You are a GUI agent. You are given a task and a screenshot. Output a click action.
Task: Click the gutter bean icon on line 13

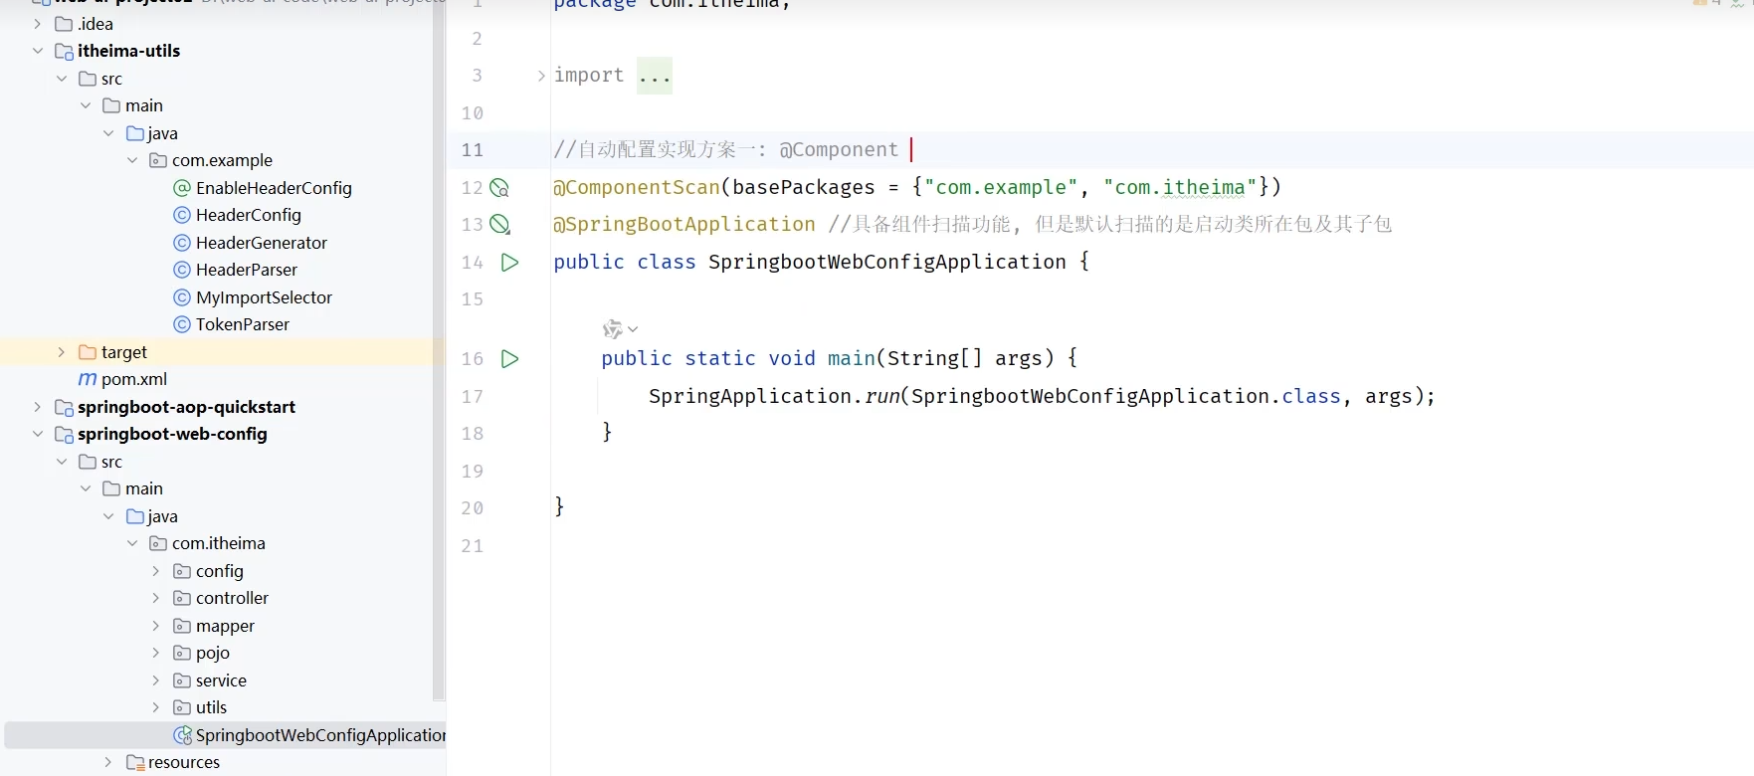[x=499, y=225]
